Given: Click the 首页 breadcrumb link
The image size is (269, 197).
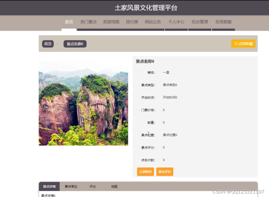Looking at the screenshot, I should click(47, 44).
